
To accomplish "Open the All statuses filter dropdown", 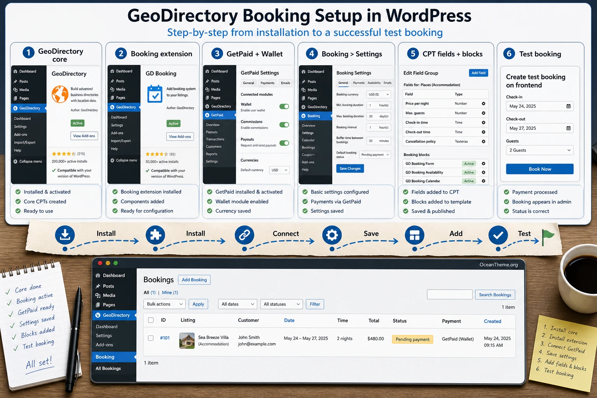I will point(282,304).
